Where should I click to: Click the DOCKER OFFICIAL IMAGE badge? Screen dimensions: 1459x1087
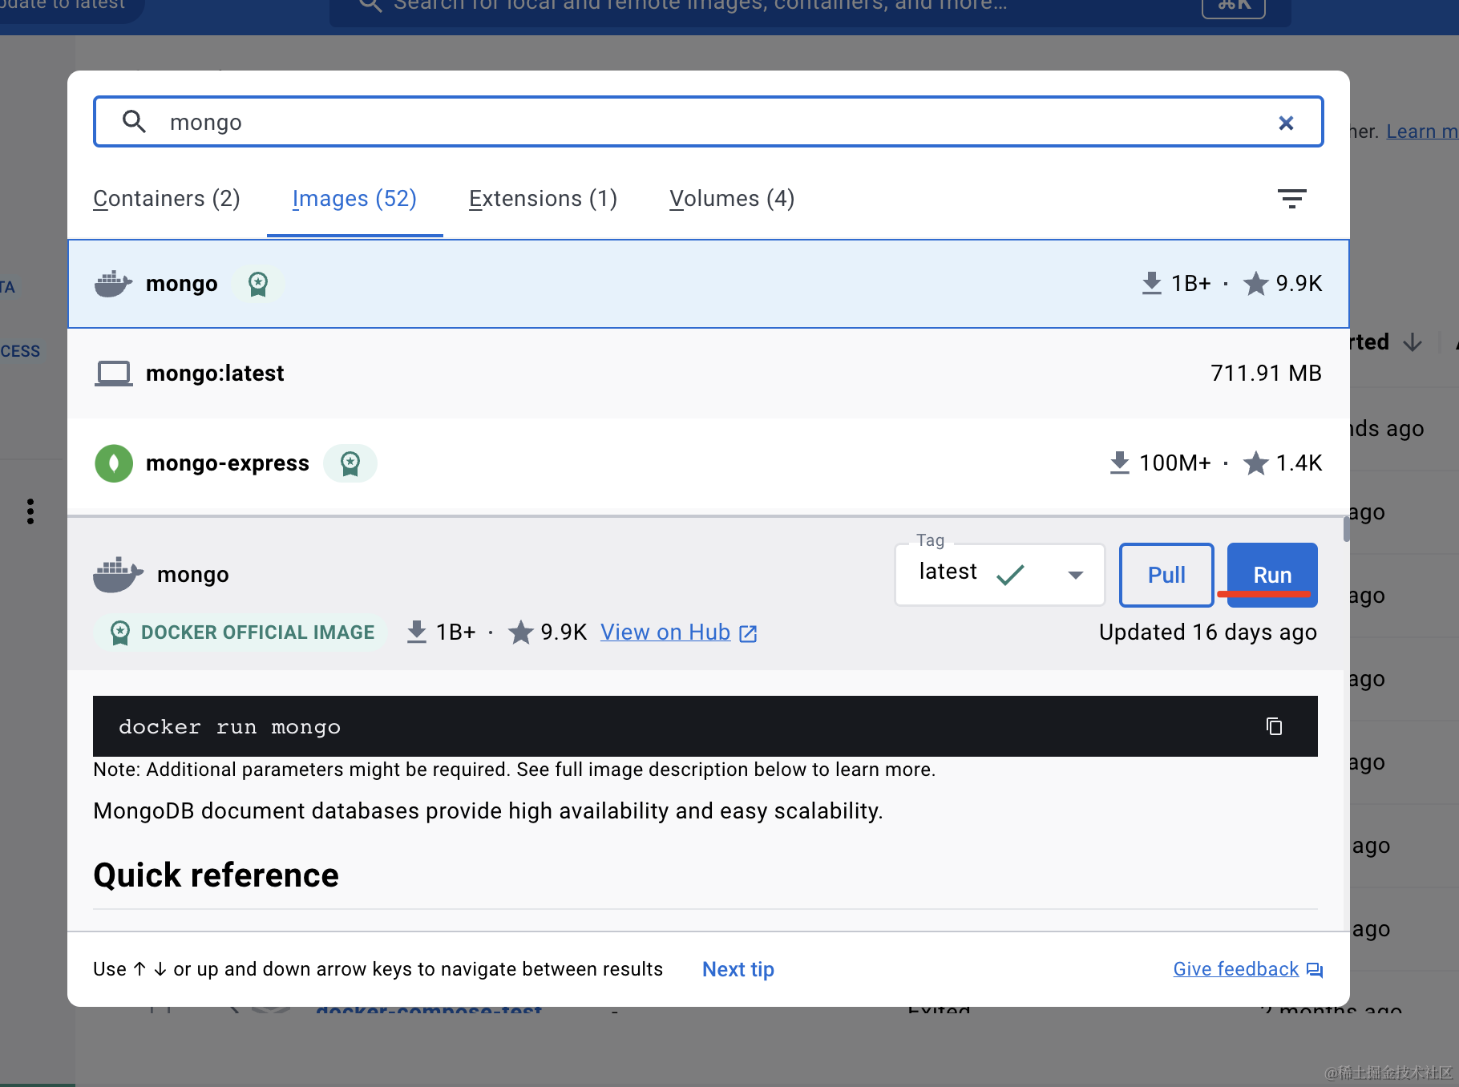coord(240,632)
